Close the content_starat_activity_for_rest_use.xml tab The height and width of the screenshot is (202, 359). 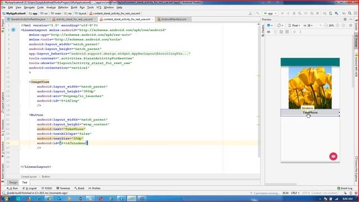[x=153, y=20]
